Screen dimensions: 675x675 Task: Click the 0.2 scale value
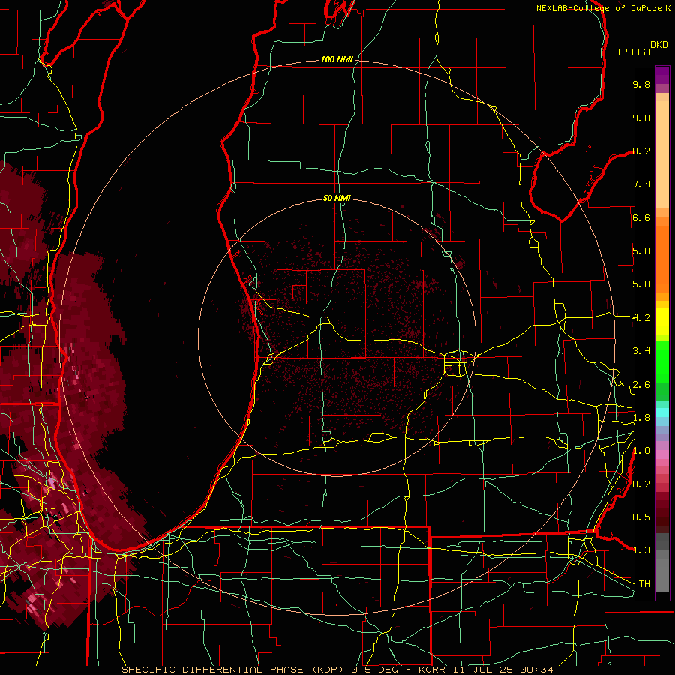[x=641, y=484]
